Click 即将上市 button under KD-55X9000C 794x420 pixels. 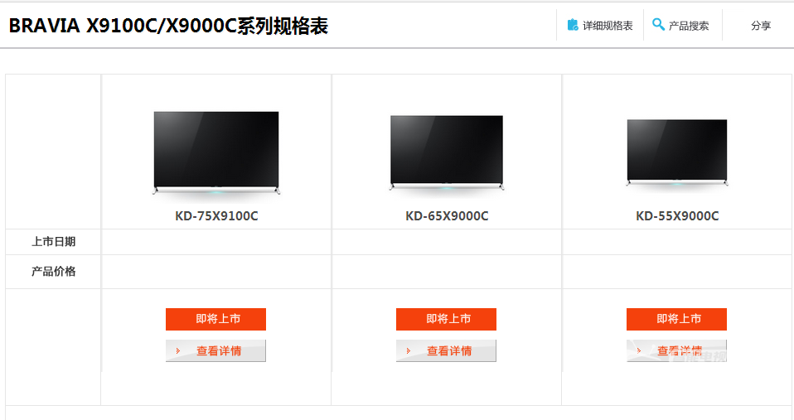coord(676,319)
